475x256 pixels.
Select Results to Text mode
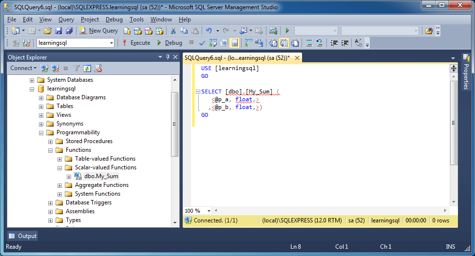[273, 43]
